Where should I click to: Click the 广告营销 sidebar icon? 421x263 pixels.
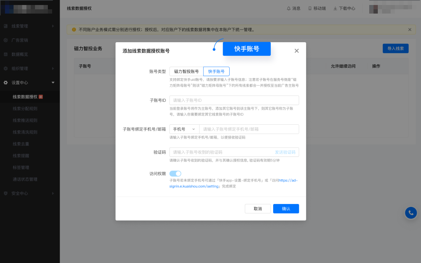(6, 40)
